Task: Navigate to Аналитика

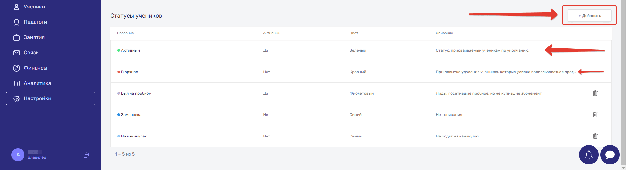Action: coord(37,83)
